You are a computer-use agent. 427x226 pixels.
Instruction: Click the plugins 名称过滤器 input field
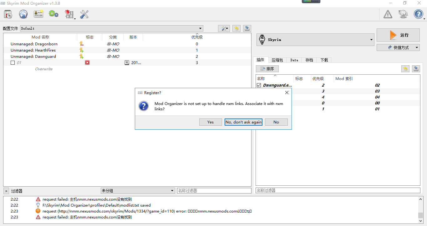(x=338, y=190)
